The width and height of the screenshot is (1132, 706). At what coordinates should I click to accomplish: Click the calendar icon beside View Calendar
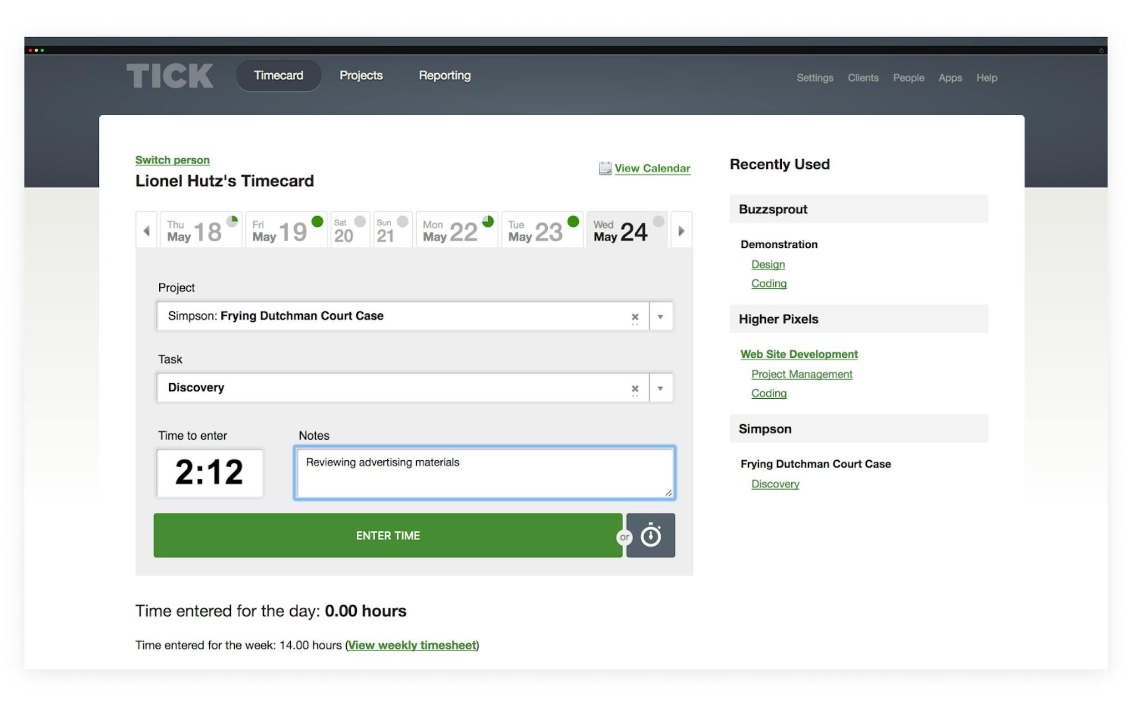coord(605,168)
